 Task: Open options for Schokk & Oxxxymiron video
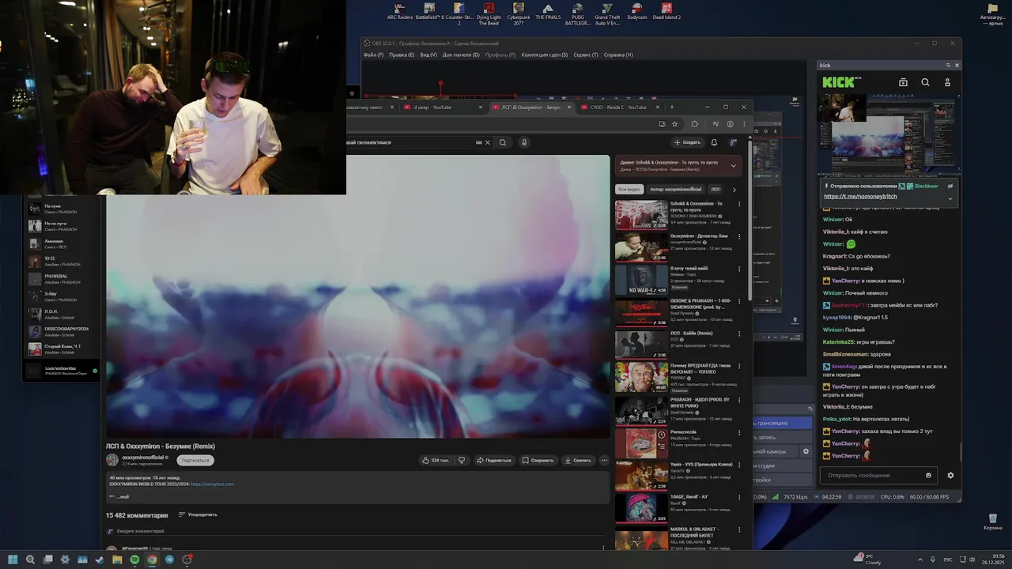[x=739, y=204]
